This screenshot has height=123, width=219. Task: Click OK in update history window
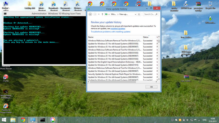[151, 87]
